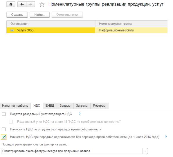The width and height of the screenshot is (173, 157).
Task: Sort by the Организация column header
Action: click(51, 24)
